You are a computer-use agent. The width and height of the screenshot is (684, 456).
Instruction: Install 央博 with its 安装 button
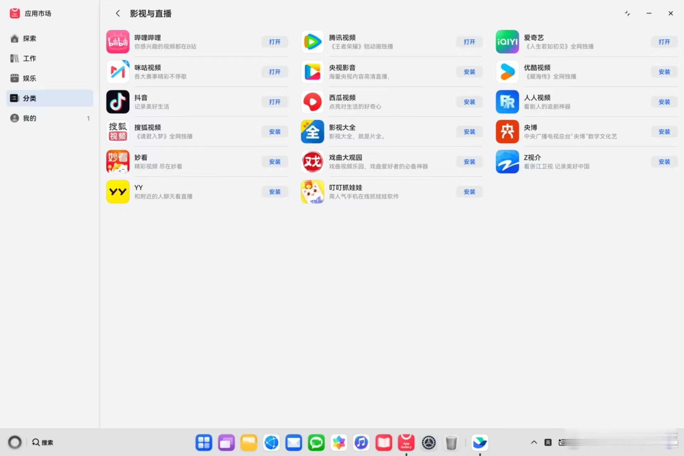point(664,131)
